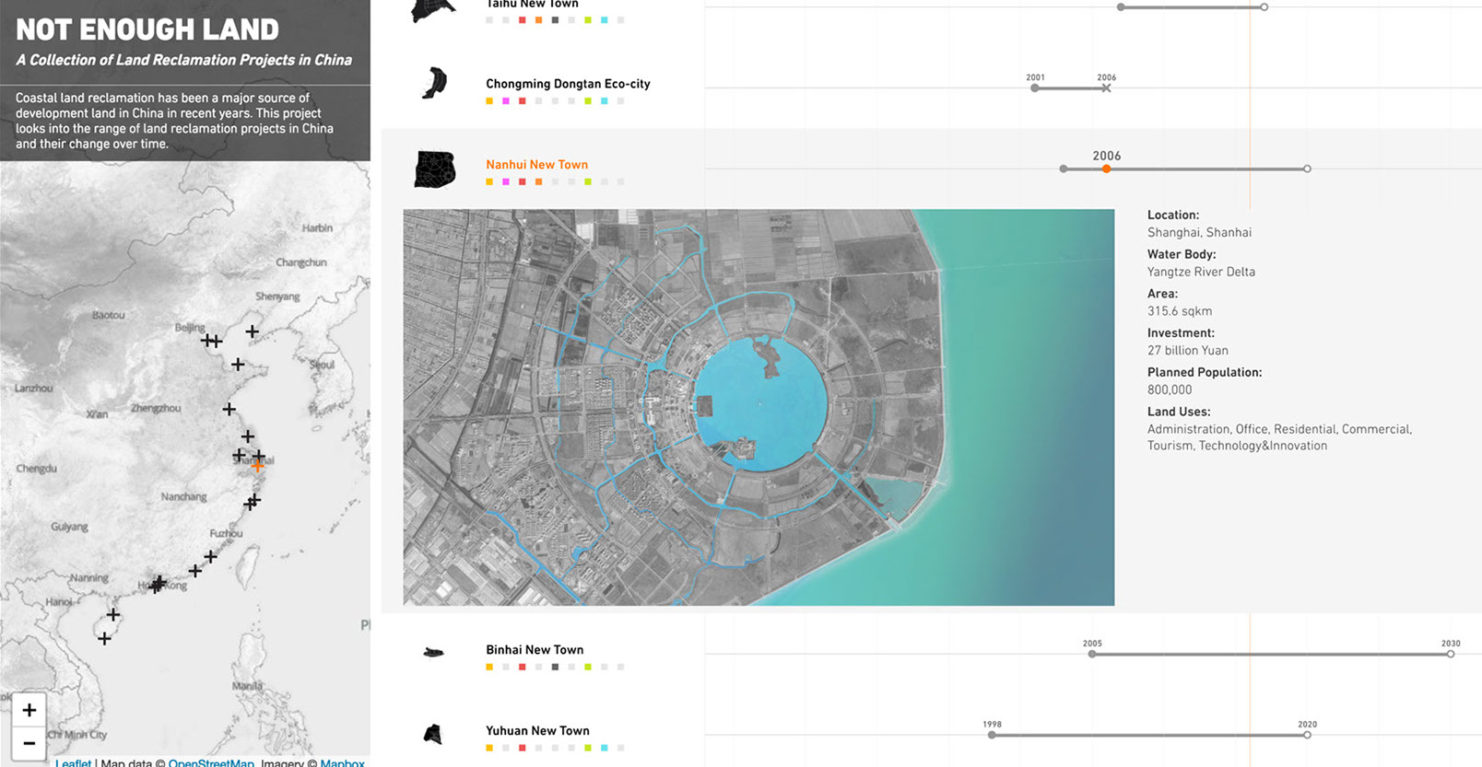Click the Nanhui New Town shape silhouette
Image resolution: width=1482 pixels, height=767 pixels.
coord(435,169)
